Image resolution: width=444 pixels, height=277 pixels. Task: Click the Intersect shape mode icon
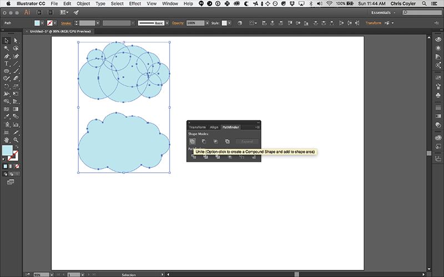pos(215,141)
